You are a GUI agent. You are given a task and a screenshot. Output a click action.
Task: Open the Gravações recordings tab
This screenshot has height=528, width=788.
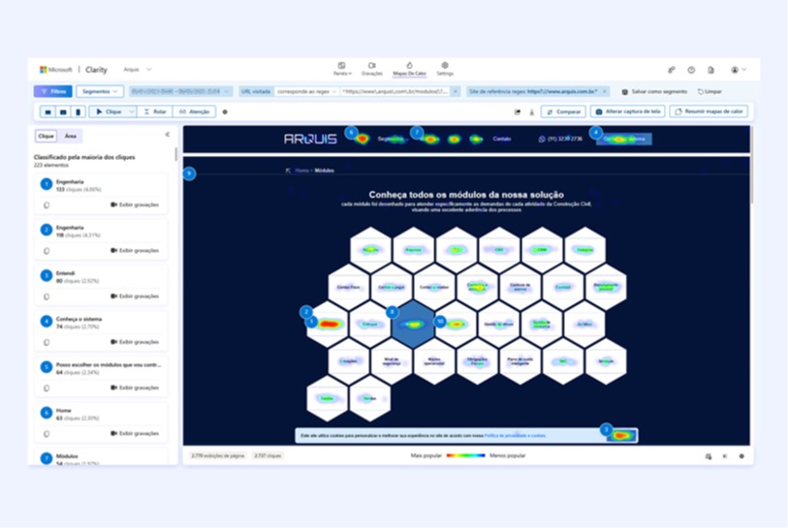point(372,69)
